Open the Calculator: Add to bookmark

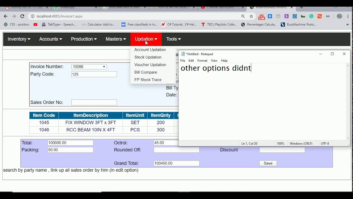[98, 25]
